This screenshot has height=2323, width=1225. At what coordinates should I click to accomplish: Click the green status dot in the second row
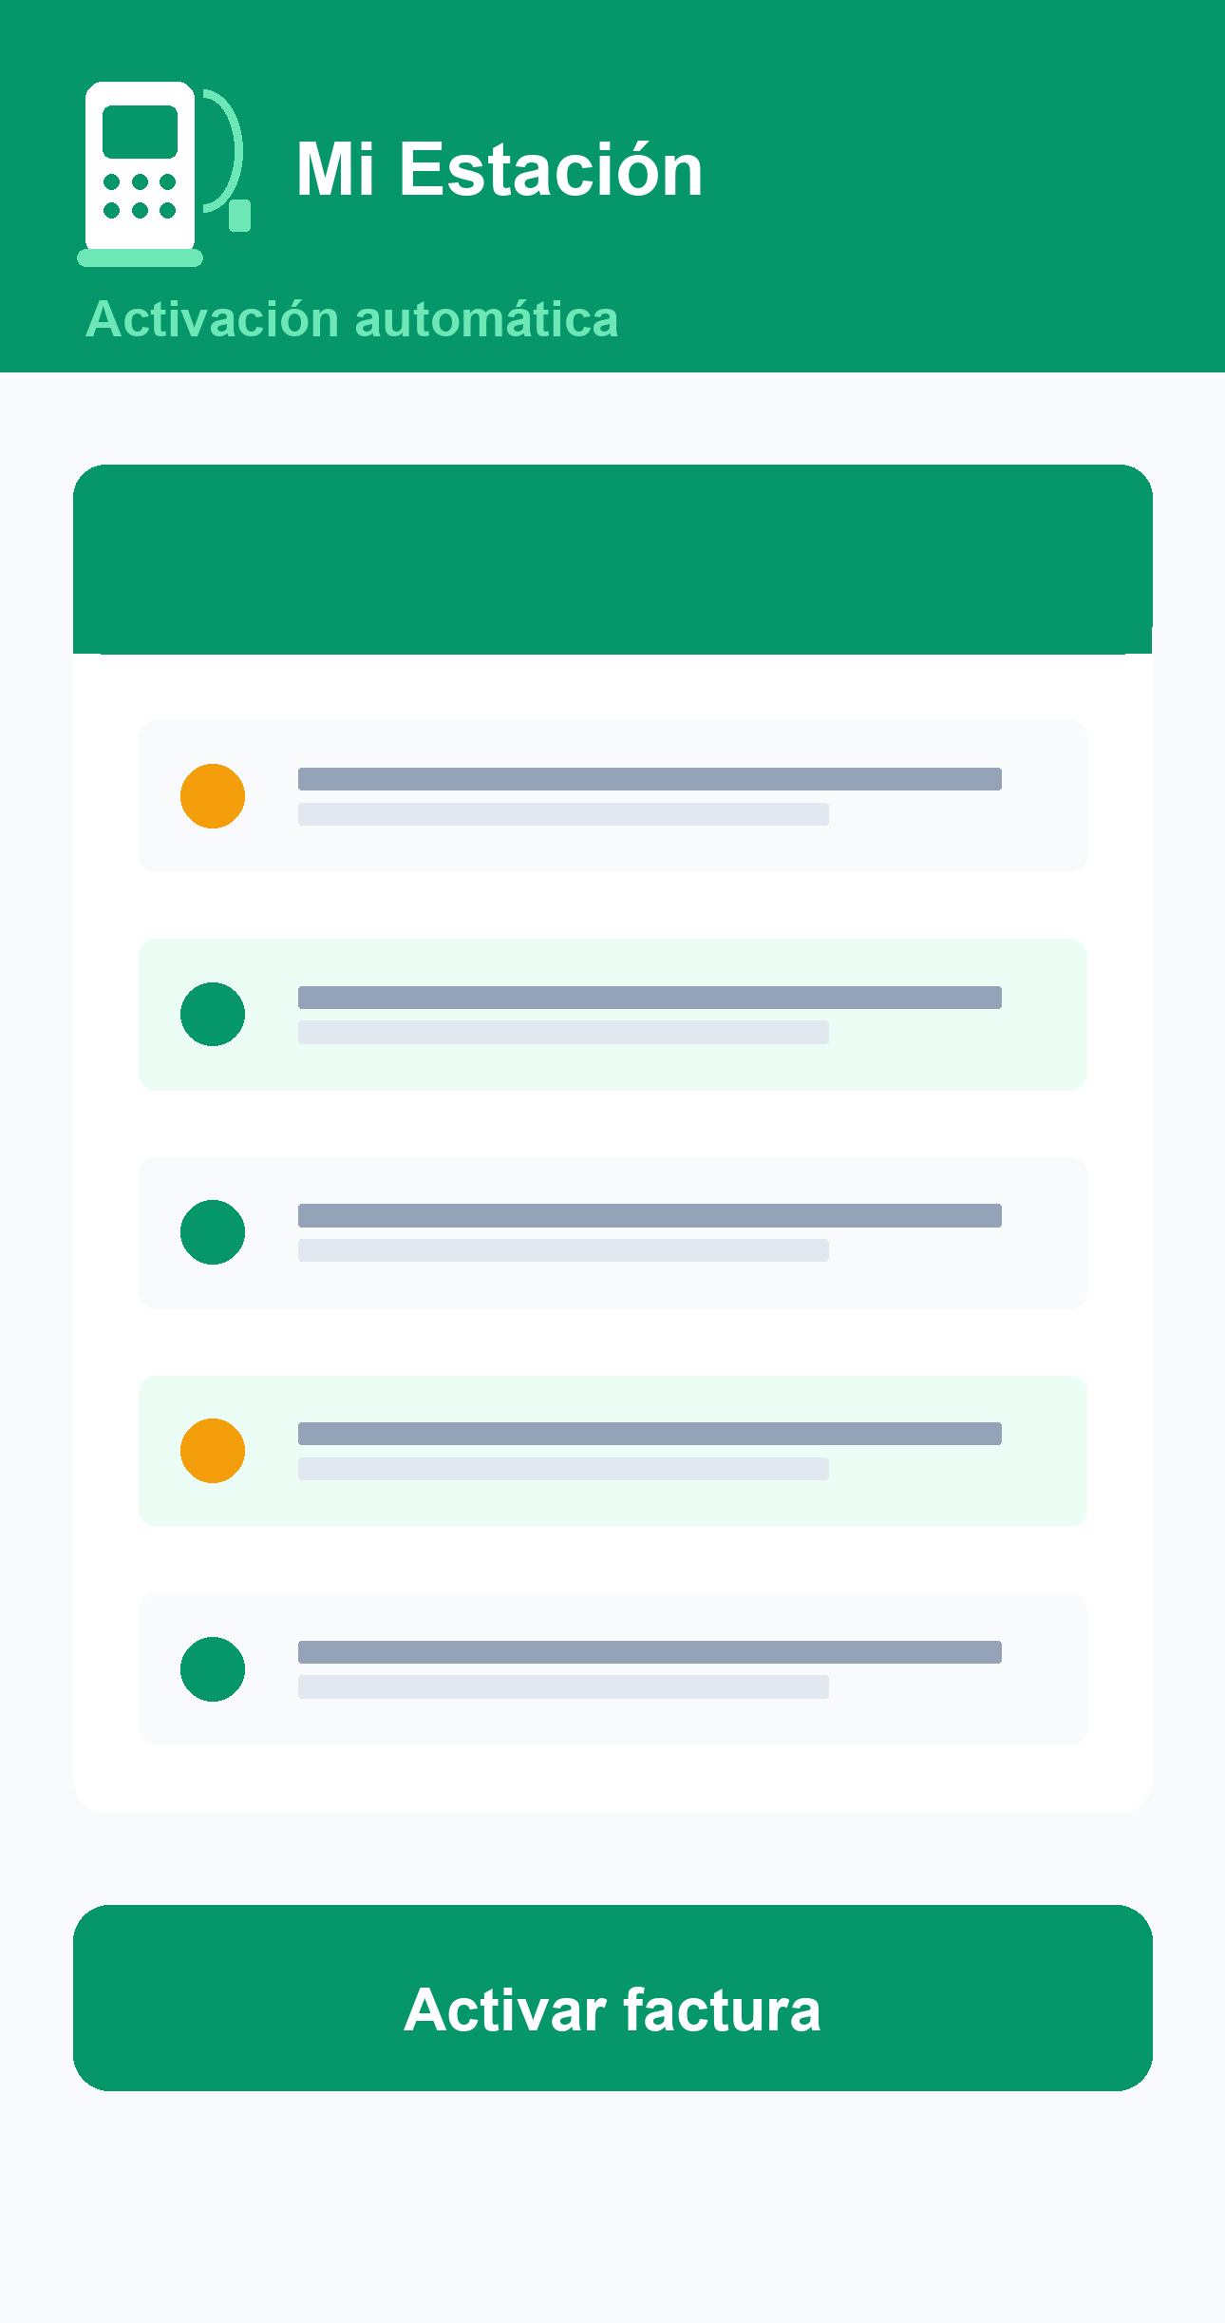tap(213, 1015)
